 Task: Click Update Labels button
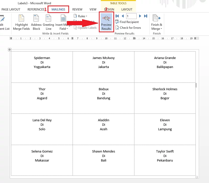click(x=85, y=28)
